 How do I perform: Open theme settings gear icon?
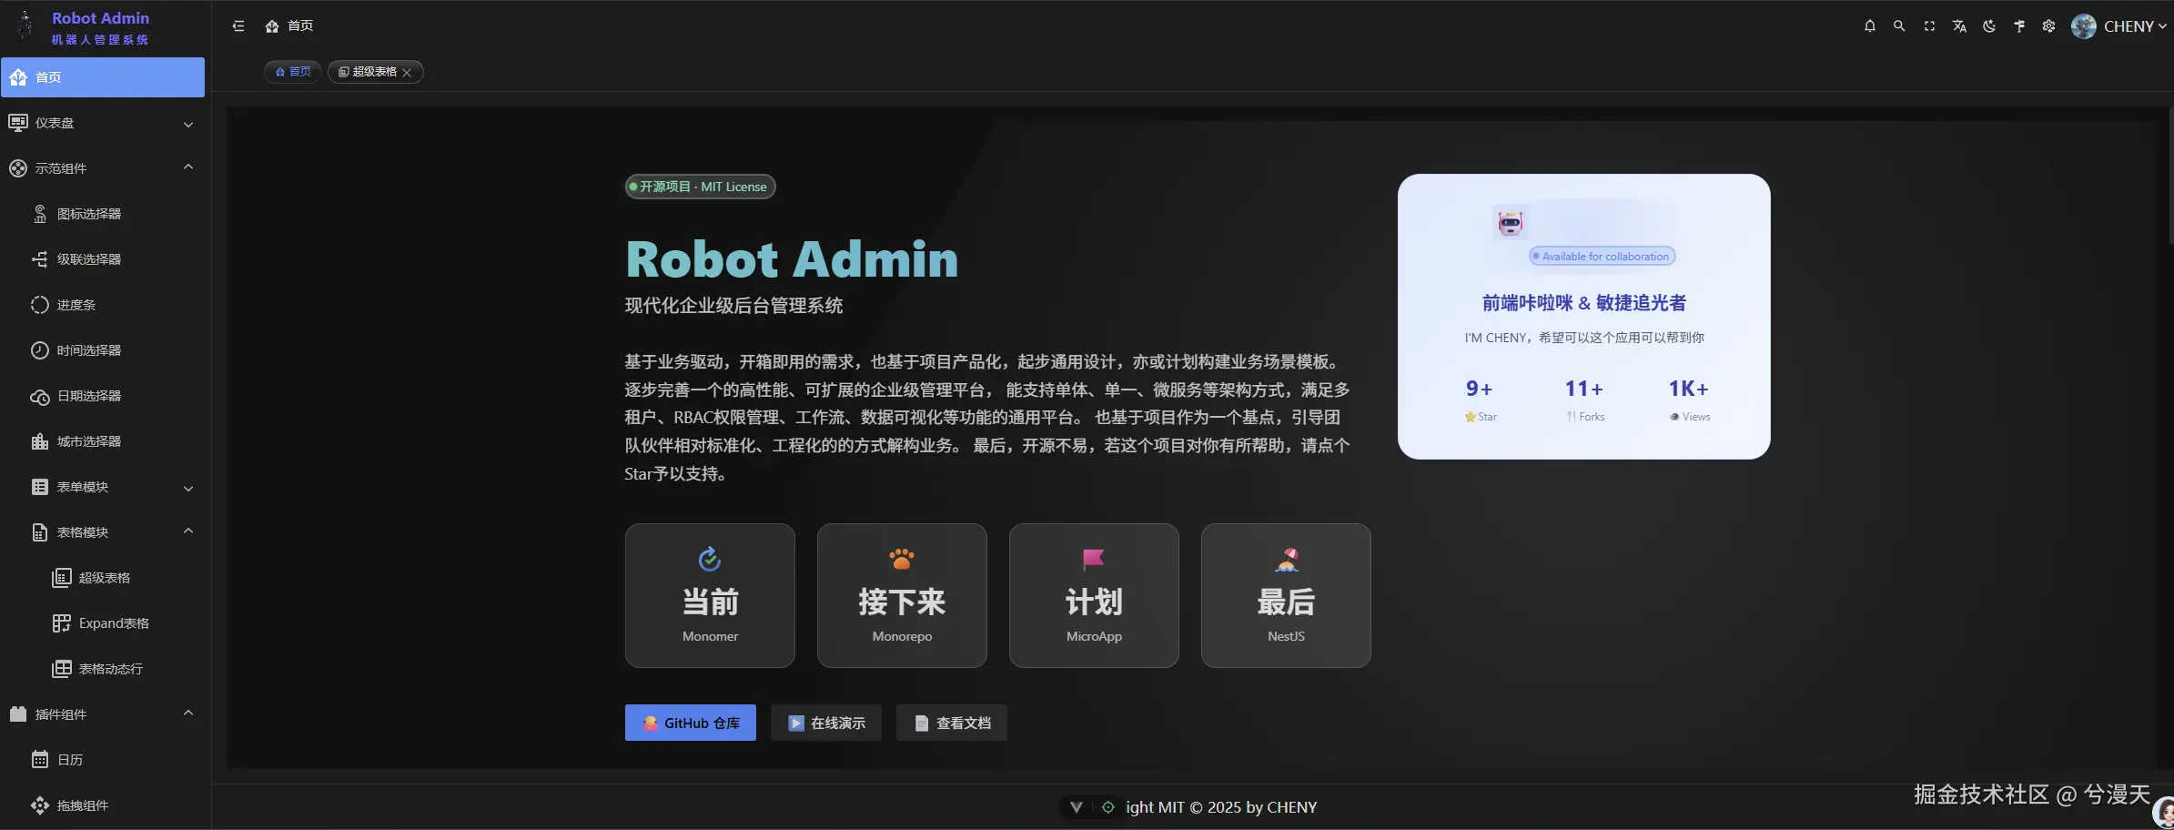tap(2048, 26)
